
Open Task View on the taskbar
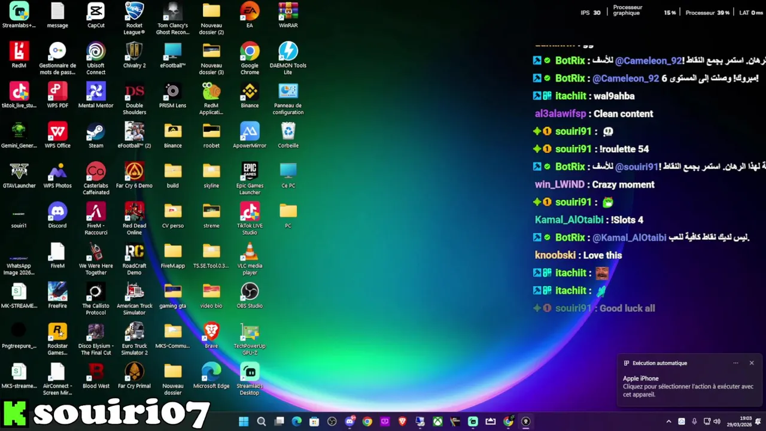pos(279,421)
